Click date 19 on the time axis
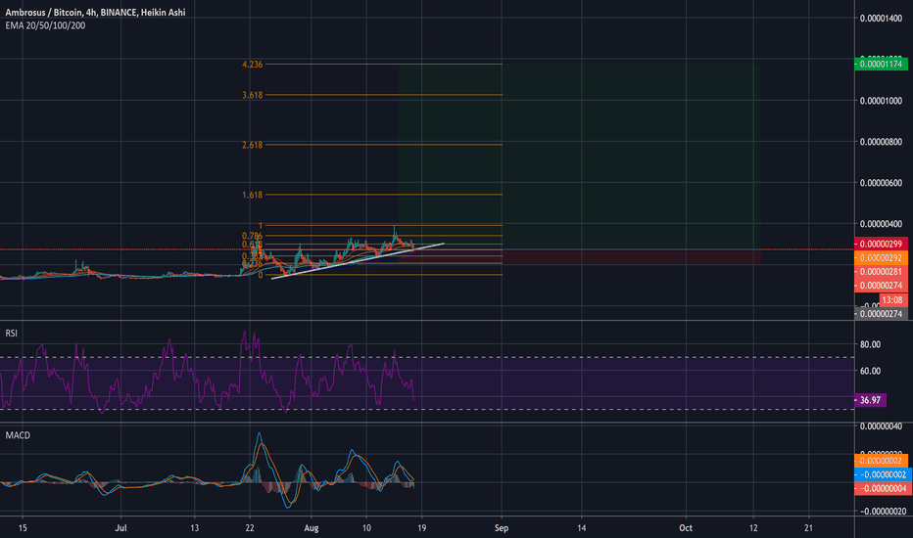 (421, 528)
